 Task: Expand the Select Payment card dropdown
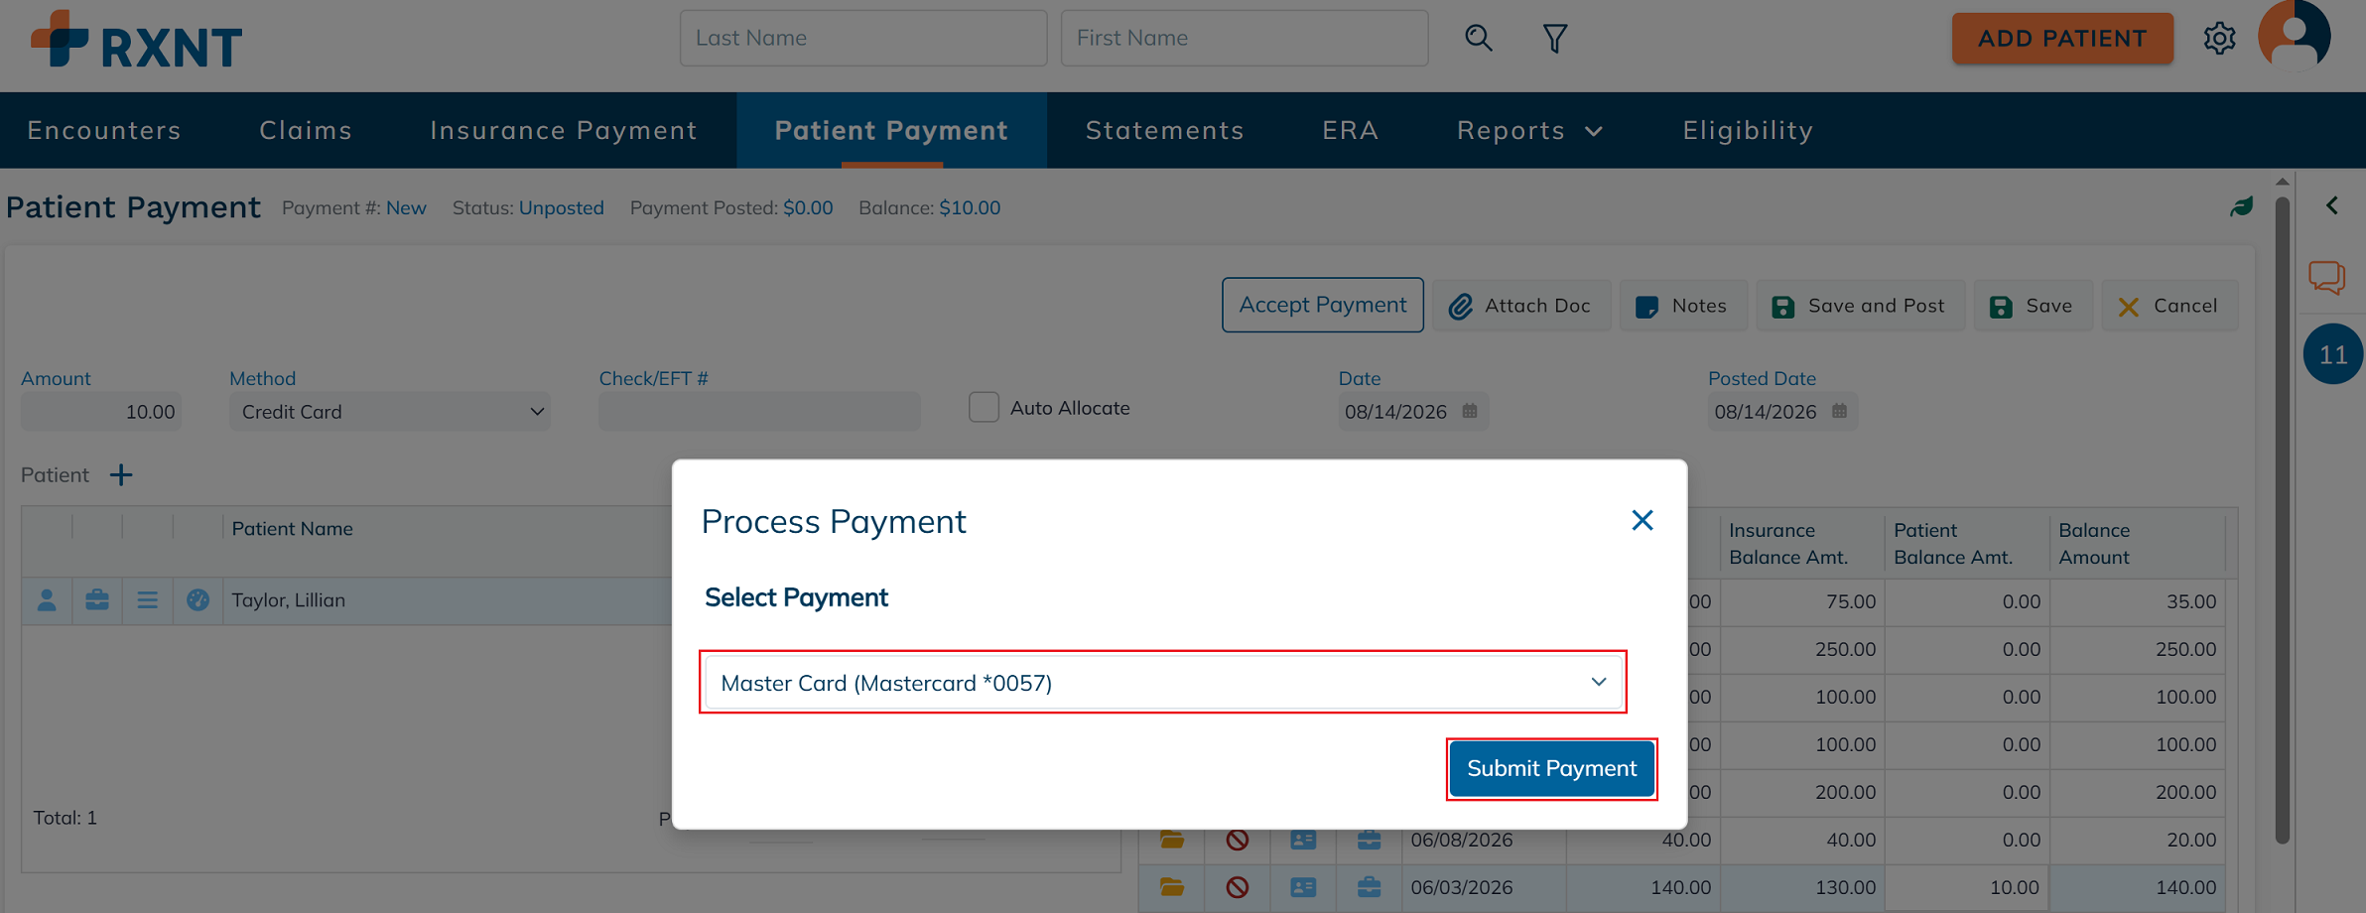point(1163,683)
